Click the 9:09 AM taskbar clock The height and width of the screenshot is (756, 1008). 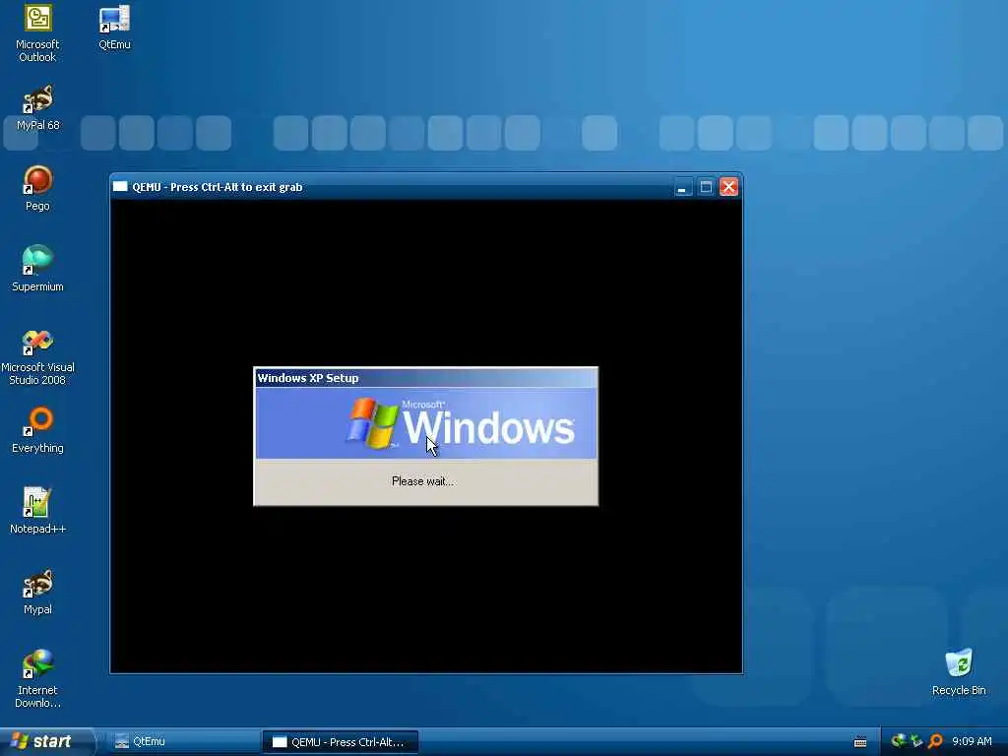click(972, 741)
